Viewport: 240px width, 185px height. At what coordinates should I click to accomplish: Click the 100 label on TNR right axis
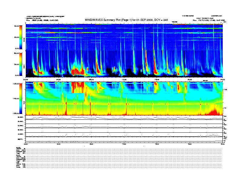225,89
